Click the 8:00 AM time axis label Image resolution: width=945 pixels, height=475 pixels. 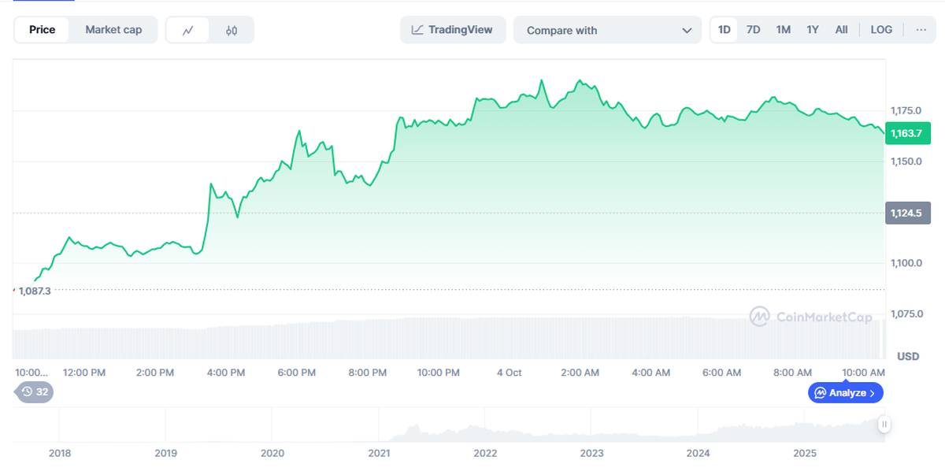click(x=793, y=372)
